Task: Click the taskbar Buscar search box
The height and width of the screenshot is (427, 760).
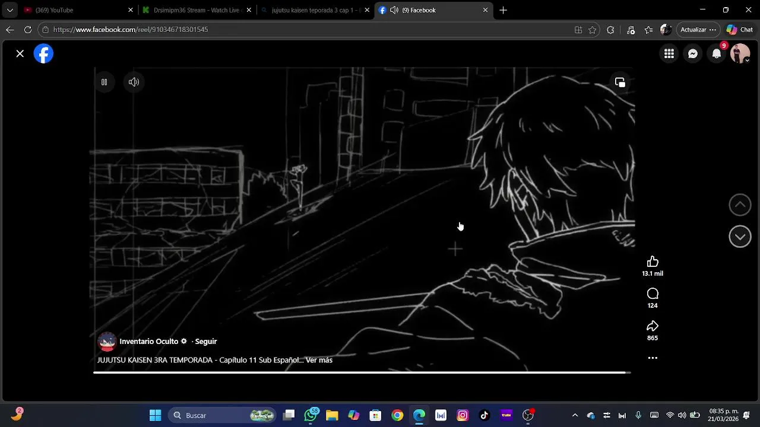Action: pos(223,415)
